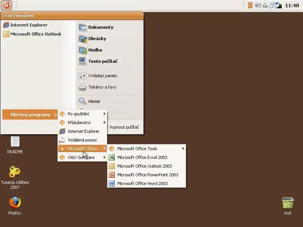Click the black flag tray icon
This screenshot has height=227, width=303.
(x=278, y=5)
